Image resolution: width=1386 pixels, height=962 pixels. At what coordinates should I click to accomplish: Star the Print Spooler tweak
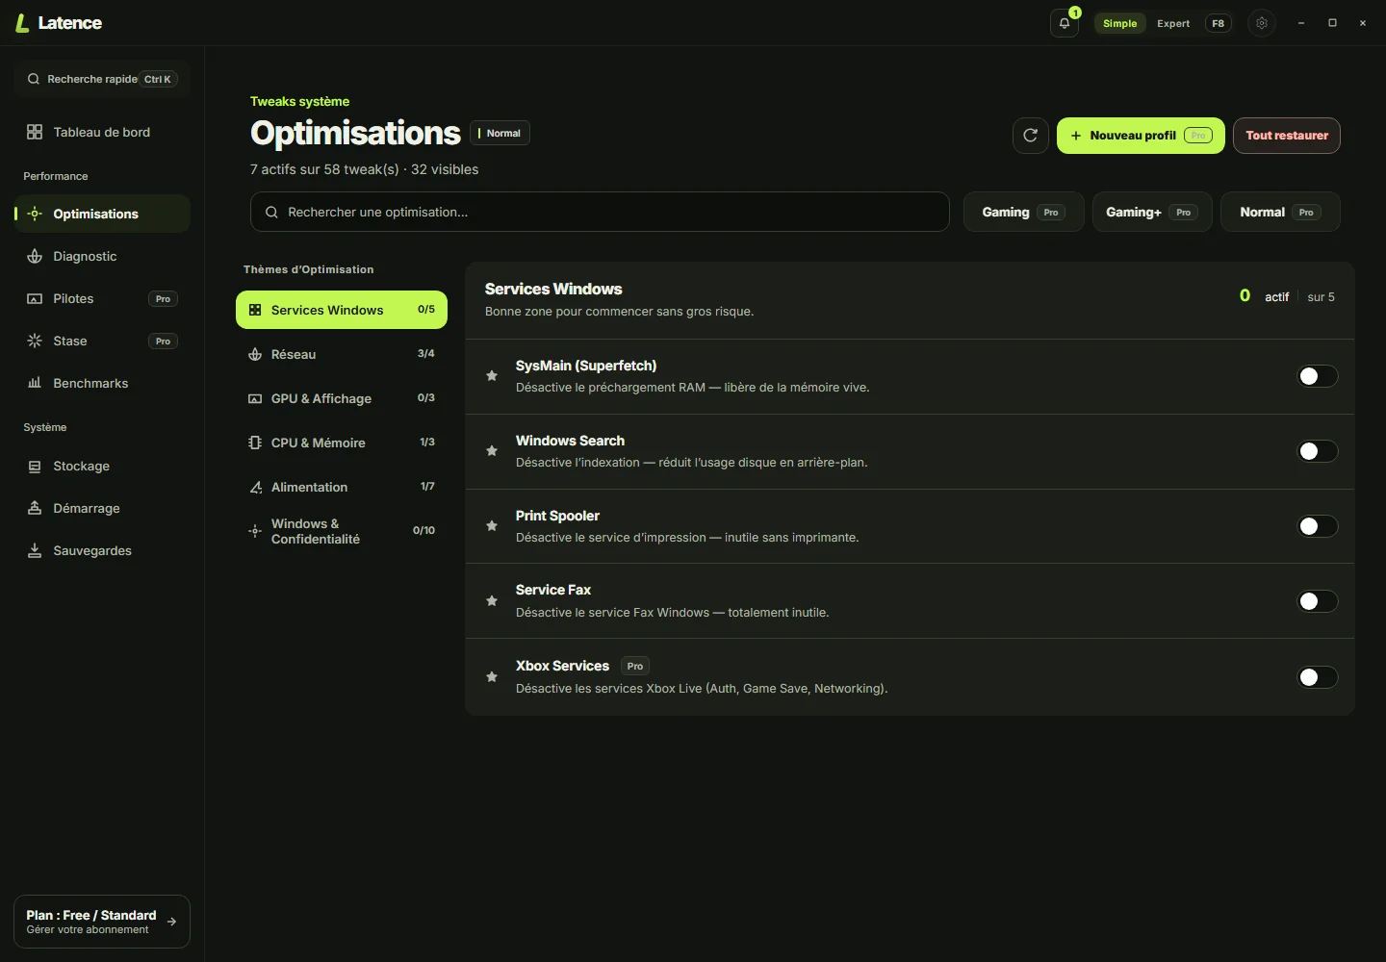coord(492,526)
